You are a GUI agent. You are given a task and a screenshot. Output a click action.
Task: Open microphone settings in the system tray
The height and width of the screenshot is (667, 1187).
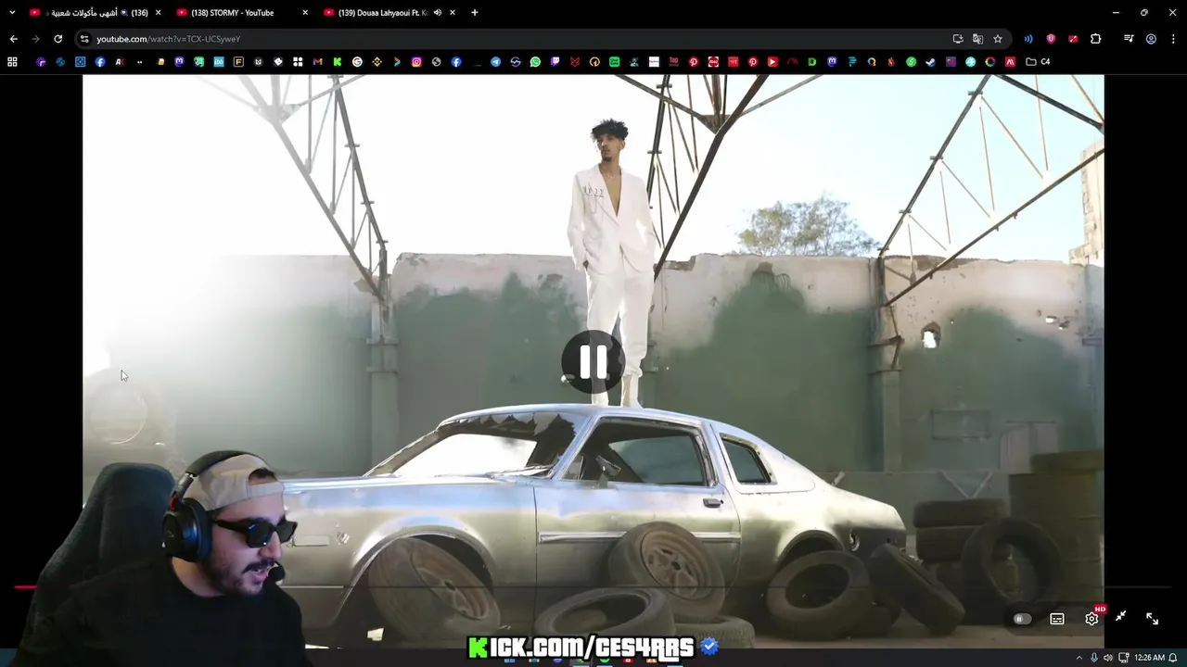click(1094, 658)
